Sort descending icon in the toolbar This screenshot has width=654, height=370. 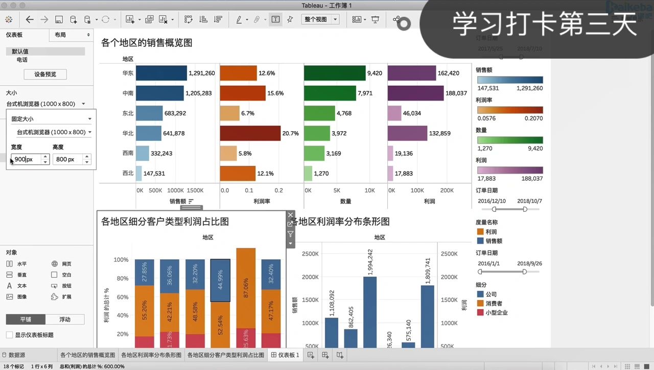[x=219, y=19]
